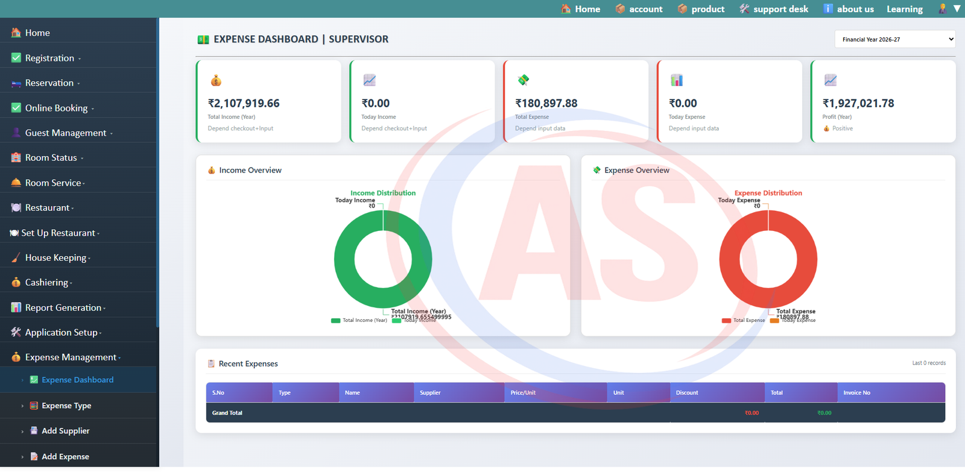Click the Cashiering money bag icon
This screenshot has height=472, width=965.
[x=16, y=282]
